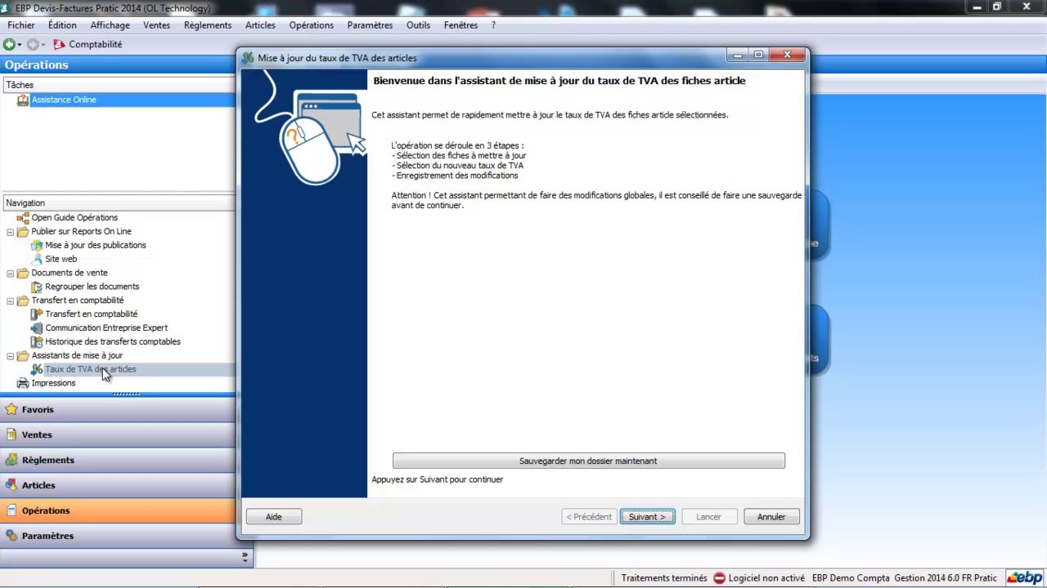
Task: Click the Paramètres gears icon
Action: click(x=11, y=536)
